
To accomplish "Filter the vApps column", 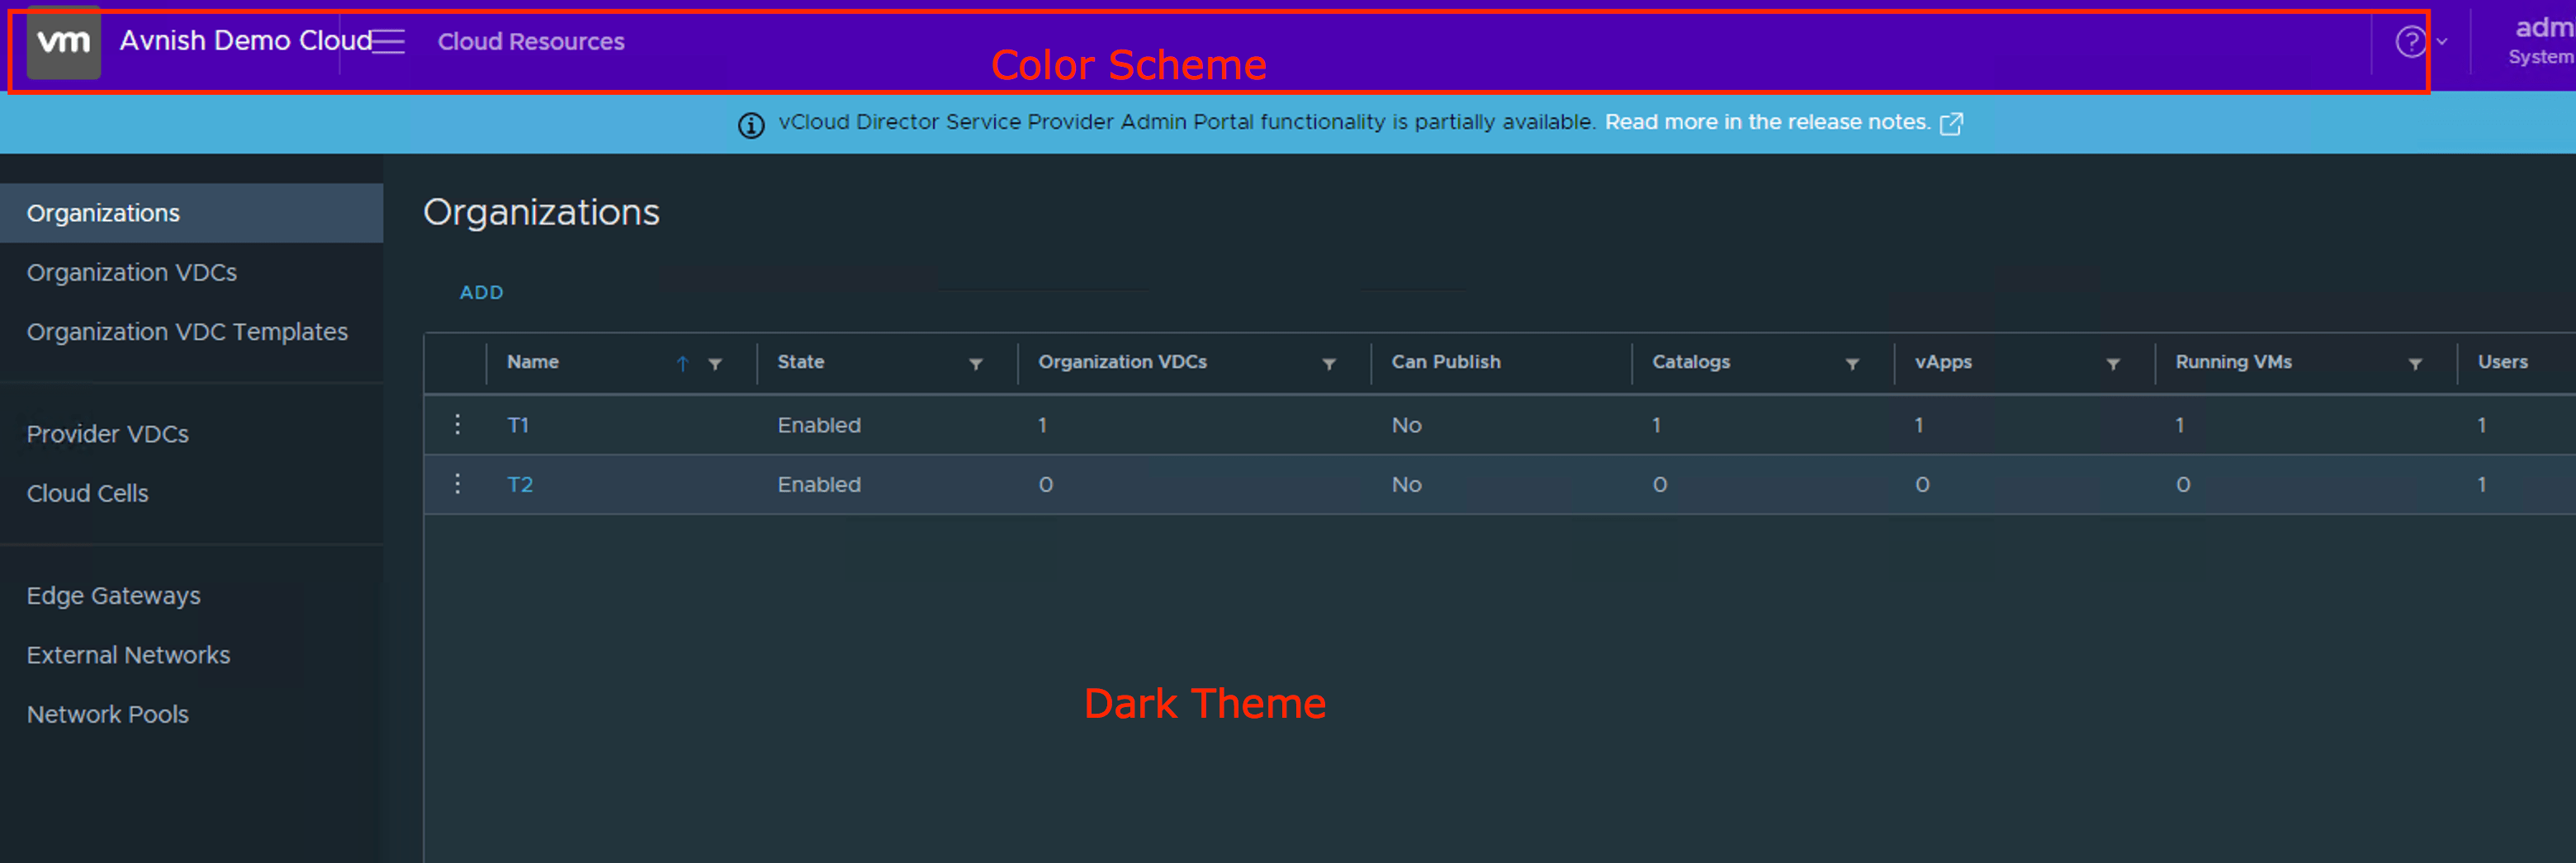I will (2112, 364).
